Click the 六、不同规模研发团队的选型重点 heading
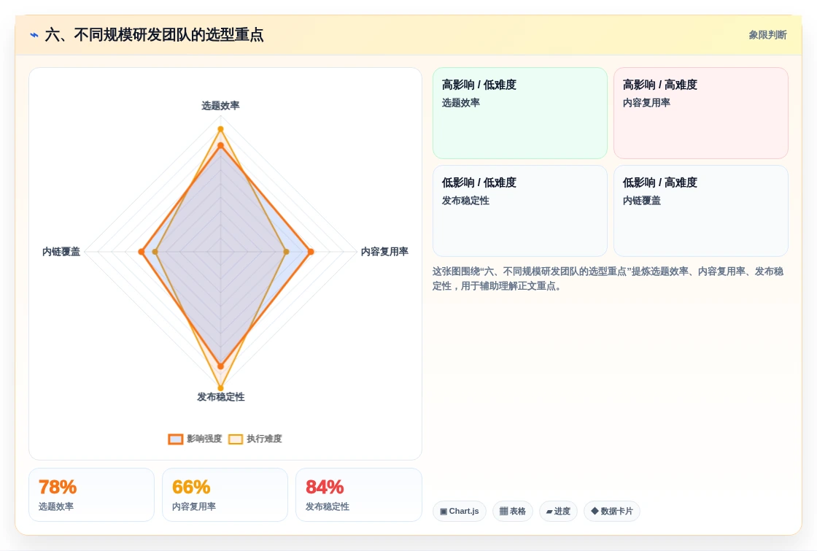The width and height of the screenshot is (817, 551). click(154, 35)
